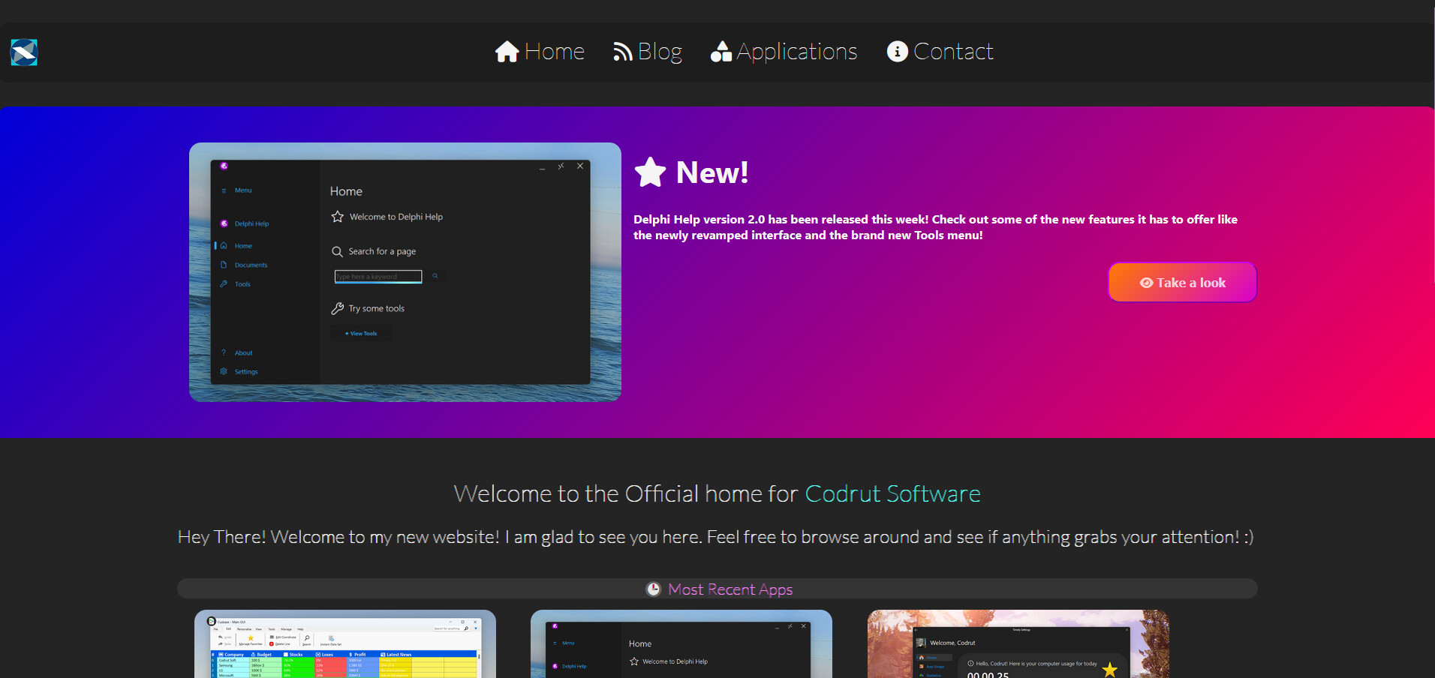Click the white star icon beside New!
The height and width of the screenshot is (678, 1435).
click(x=650, y=172)
